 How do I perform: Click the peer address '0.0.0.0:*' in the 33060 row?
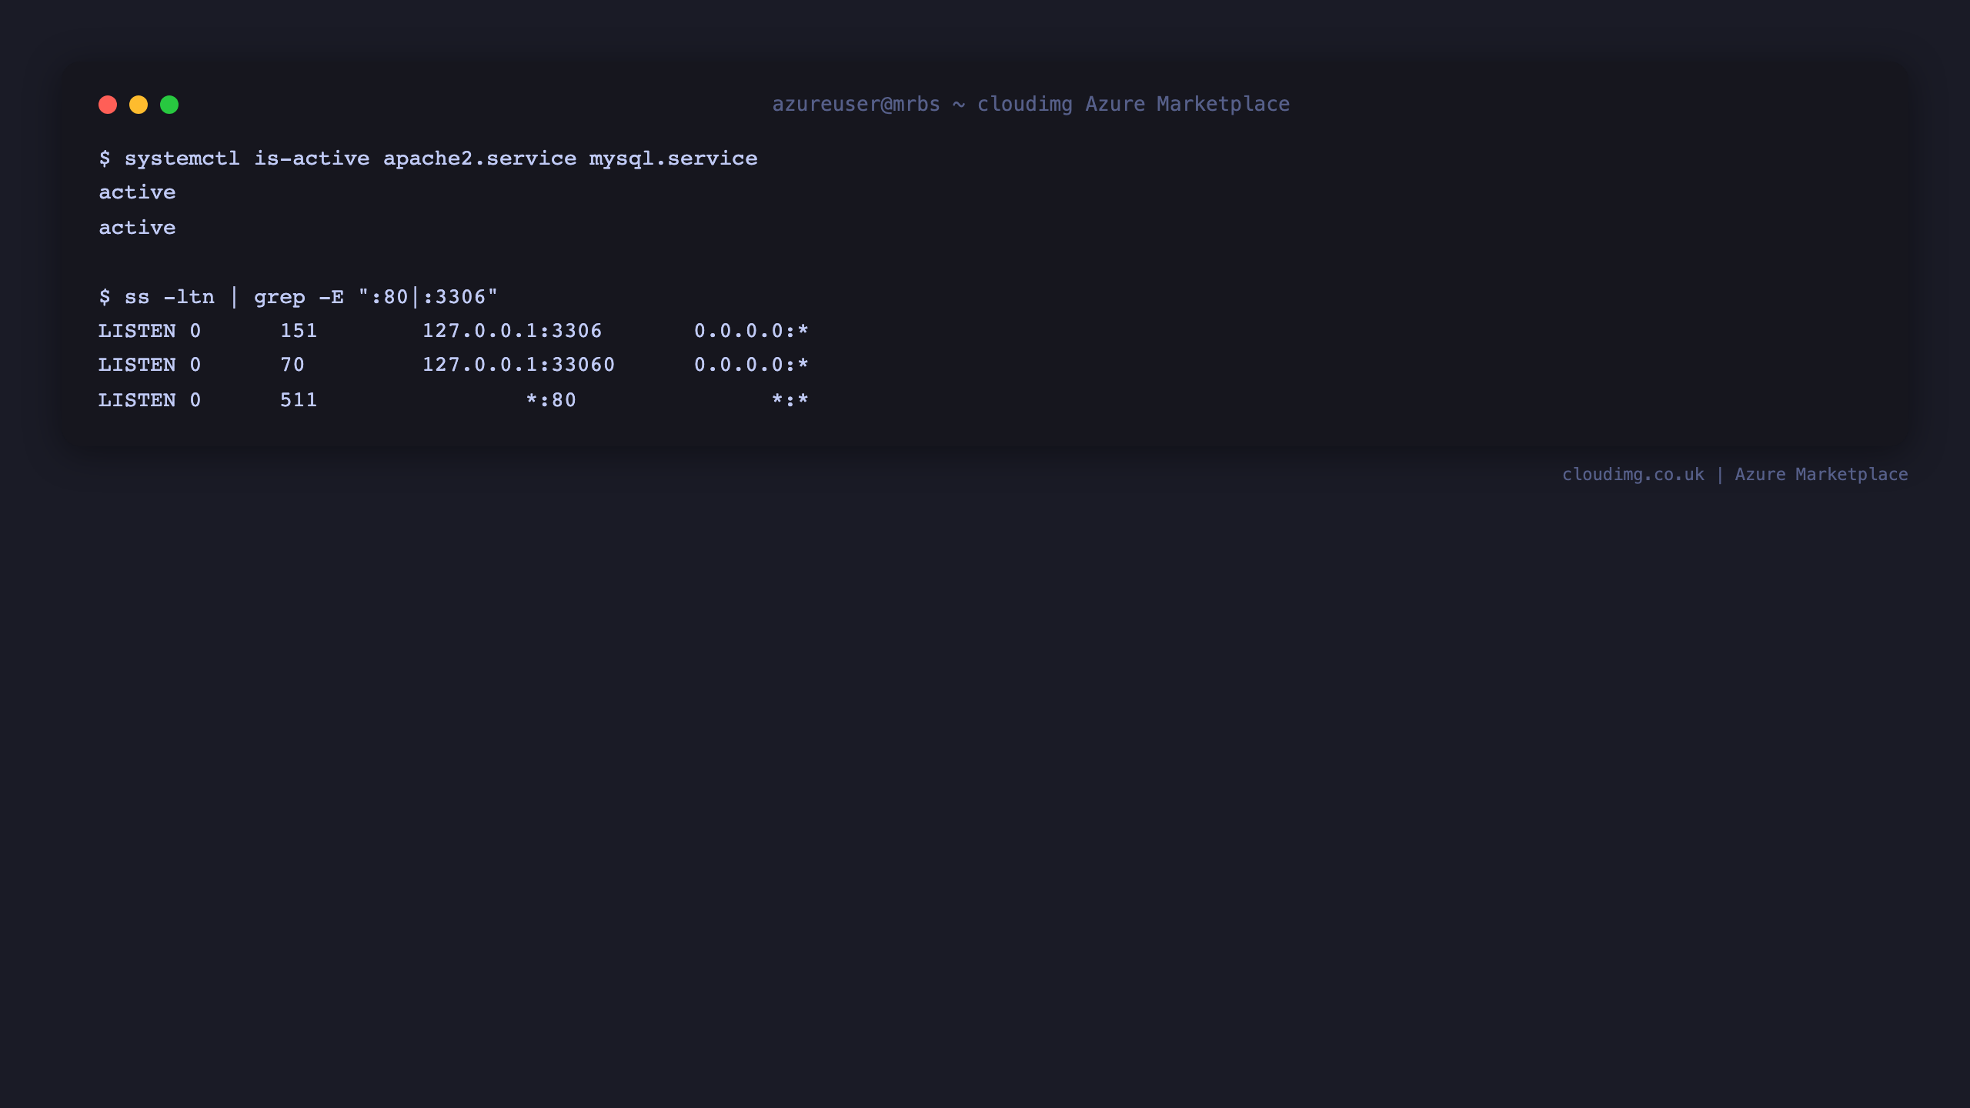[751, 365]
